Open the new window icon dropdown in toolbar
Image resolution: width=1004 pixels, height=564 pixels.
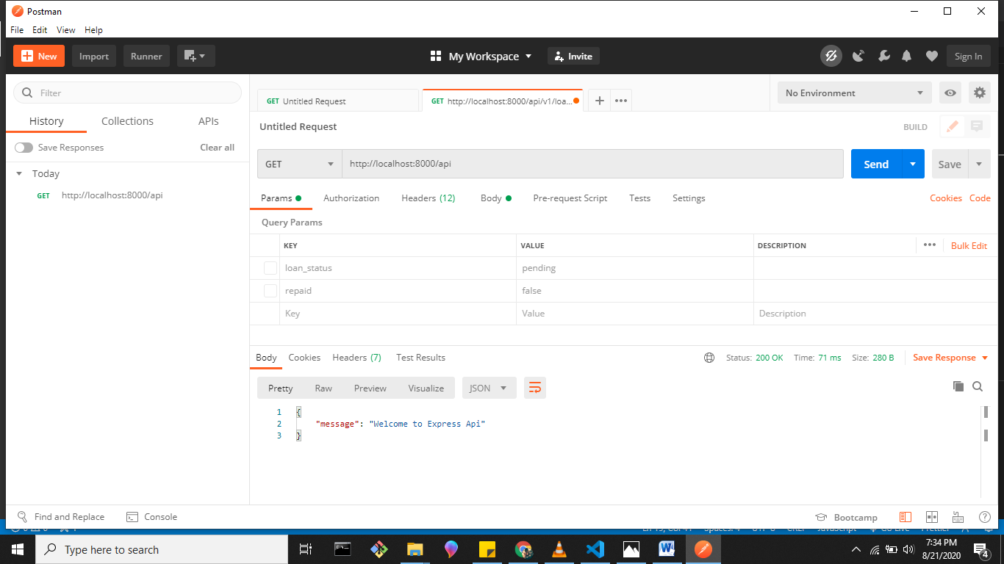click(x=196, y=56)
